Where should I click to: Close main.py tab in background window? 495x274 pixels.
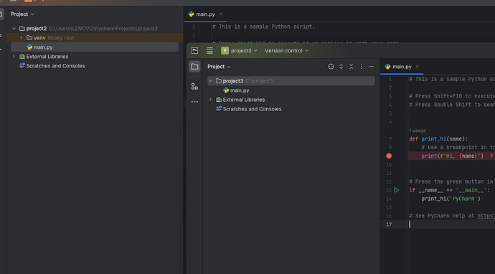(221, 14)
